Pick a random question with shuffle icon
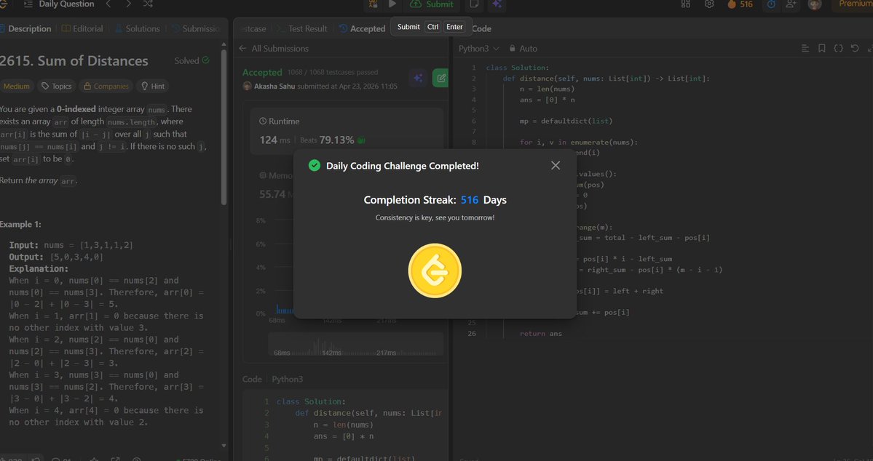This screenshot has height=461, width=873. coord(148,4)
